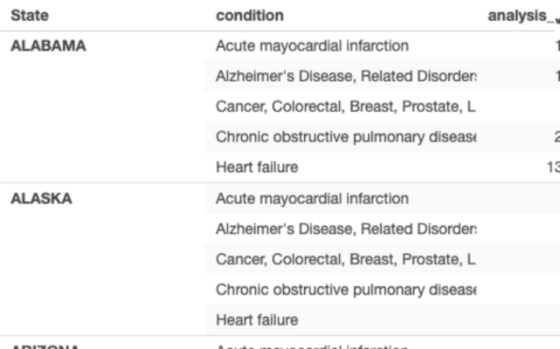The height and width of the screenshot is (349, 560).
Task: Select Alaska's Alzheimer's Disease condition cell
Action: pos(346,229)
